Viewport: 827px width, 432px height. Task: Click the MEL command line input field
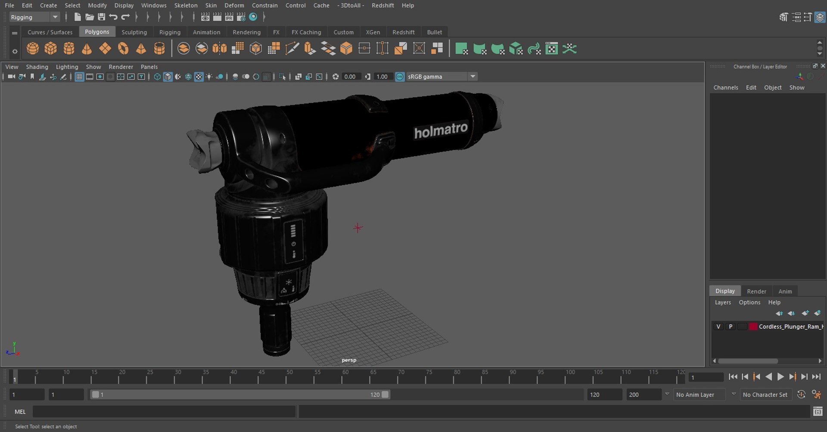click(164, 412)
